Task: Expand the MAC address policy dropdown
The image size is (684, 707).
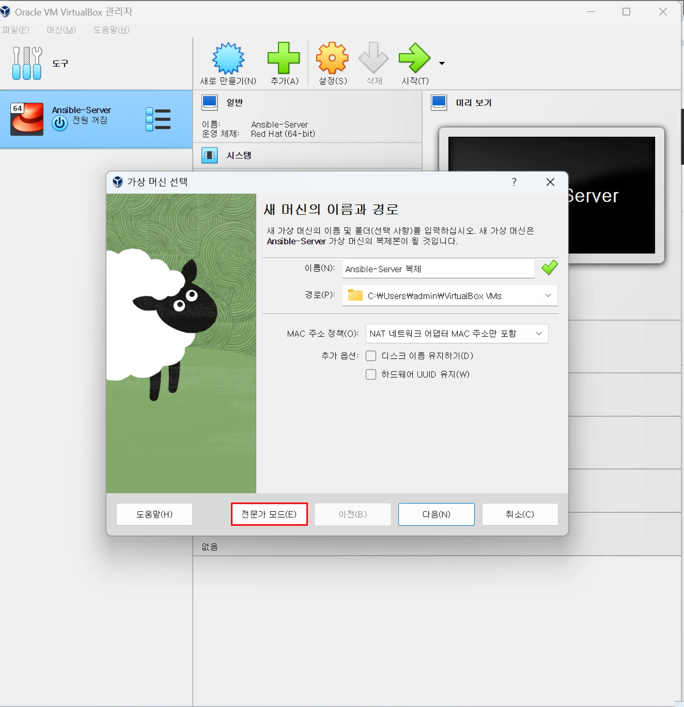Action: 539,334
